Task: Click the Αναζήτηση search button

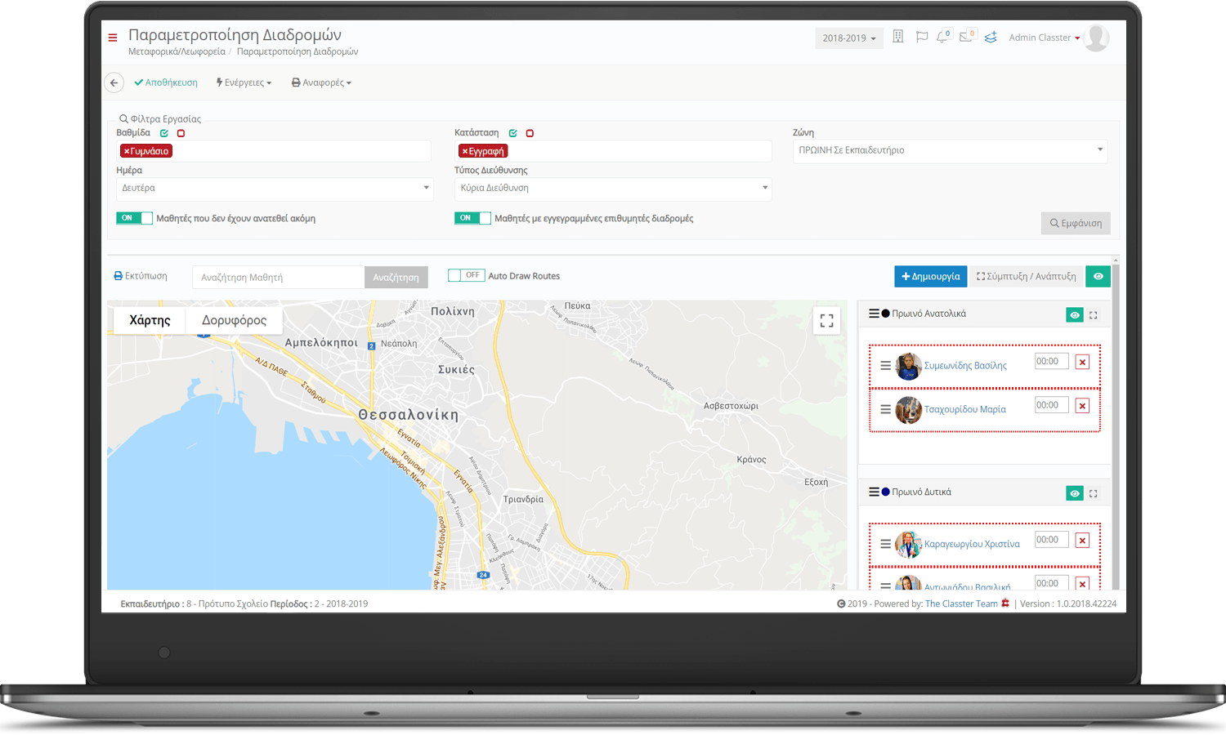Action: tap(396, 277)
